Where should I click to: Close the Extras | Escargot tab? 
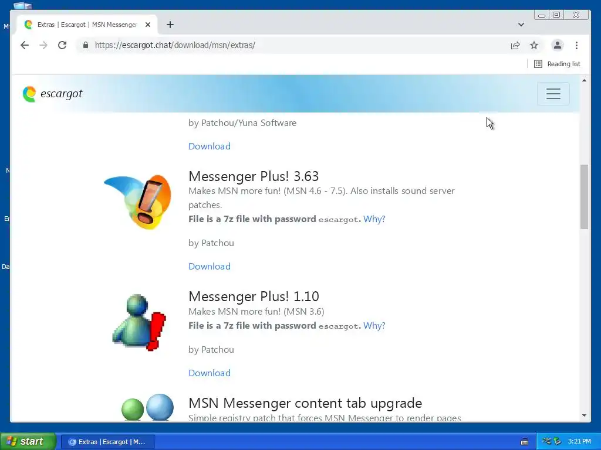click(x=147, y=25)
